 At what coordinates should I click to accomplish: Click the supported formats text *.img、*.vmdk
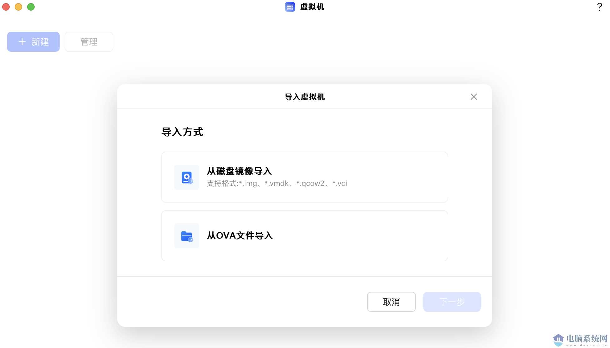(277, 183)
